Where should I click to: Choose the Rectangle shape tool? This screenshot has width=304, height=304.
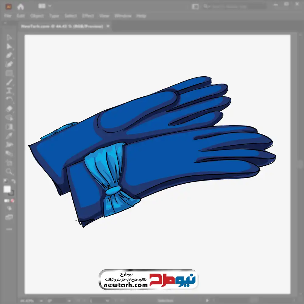click(x=9, y=73)
